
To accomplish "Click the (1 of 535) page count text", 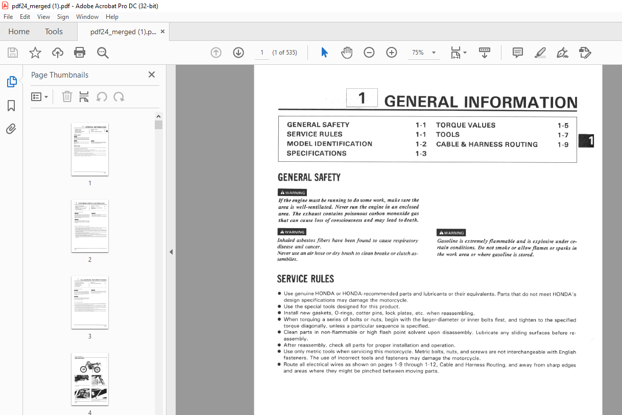I will [285, 53].
